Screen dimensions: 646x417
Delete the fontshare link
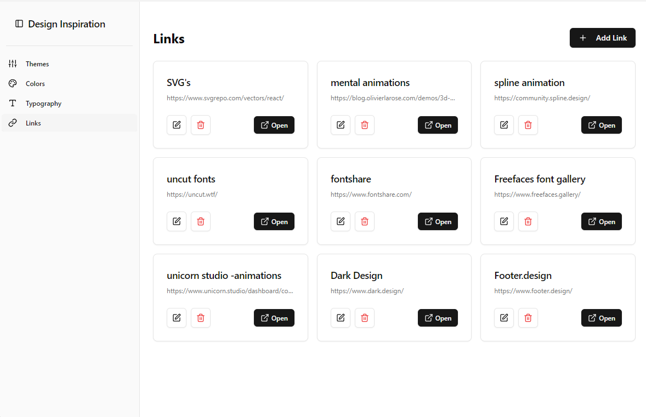[365, 221]
